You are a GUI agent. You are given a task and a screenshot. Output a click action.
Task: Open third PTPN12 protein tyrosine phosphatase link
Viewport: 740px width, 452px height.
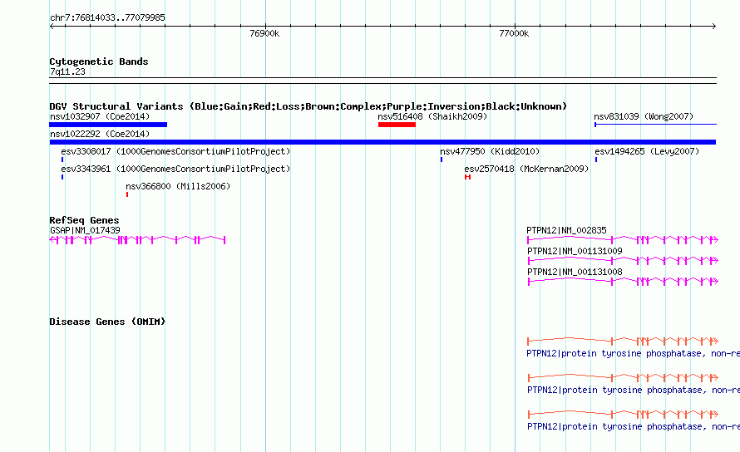[634, 426]
